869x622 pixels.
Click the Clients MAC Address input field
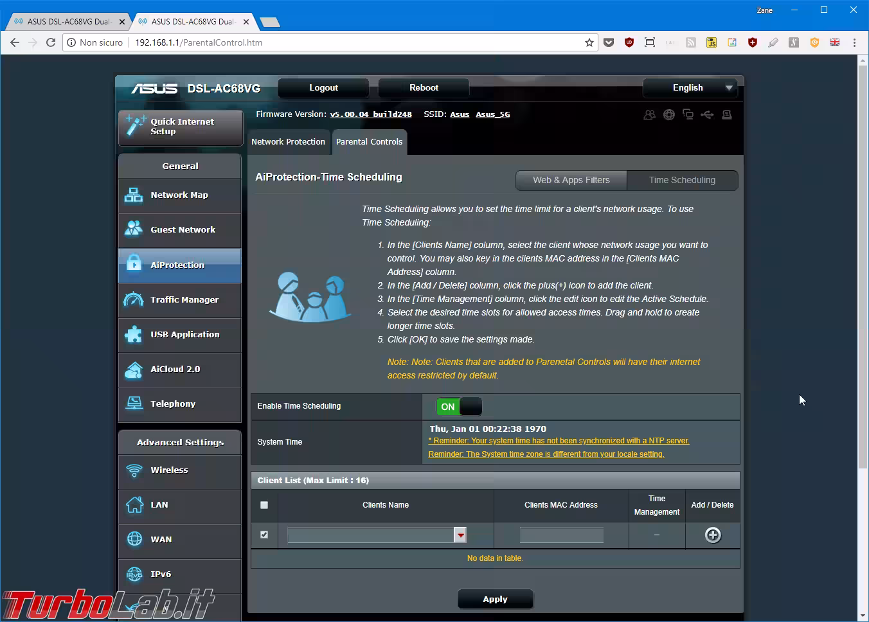pos(561,535)
